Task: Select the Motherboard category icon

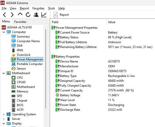Action: tap(9, 73)
